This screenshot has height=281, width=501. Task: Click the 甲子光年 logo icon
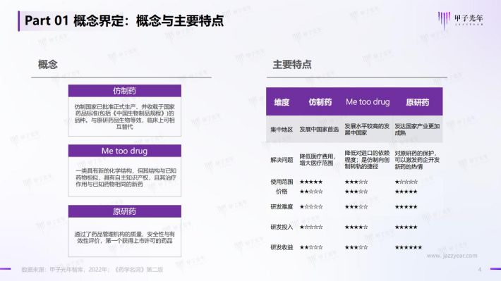[444, 20]
